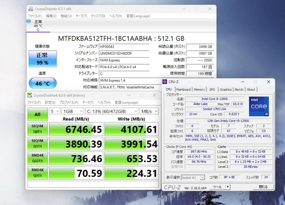The image size is (285, 205).
Task: Switch to the About tab in CPU-Z
Action: (251, 89)
